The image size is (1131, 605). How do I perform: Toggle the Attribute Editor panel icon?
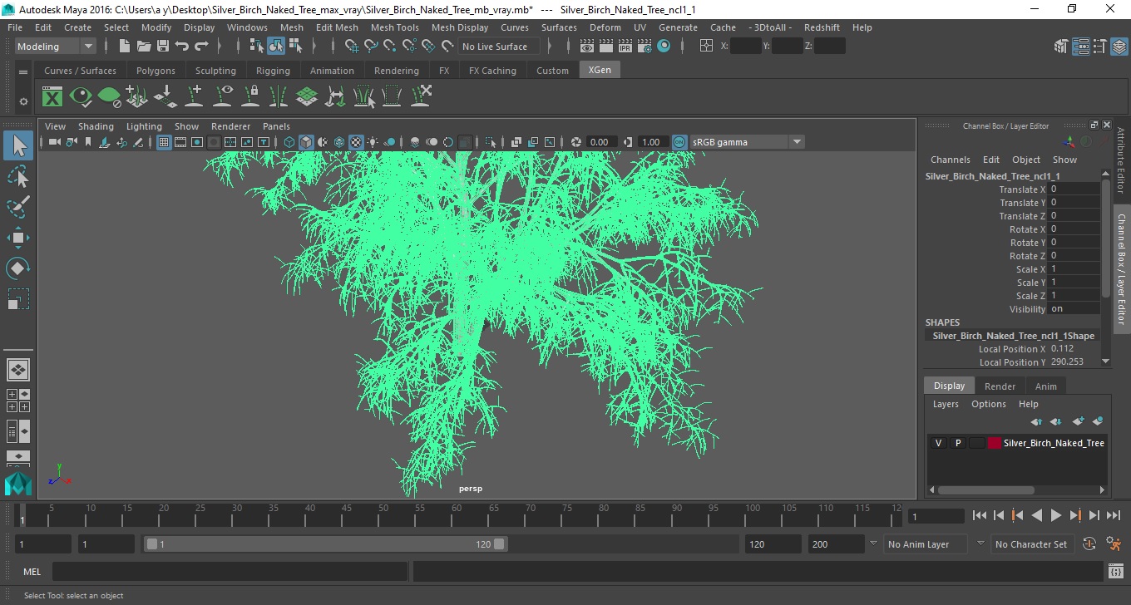pyautogui.click(x=1080, y=47)
